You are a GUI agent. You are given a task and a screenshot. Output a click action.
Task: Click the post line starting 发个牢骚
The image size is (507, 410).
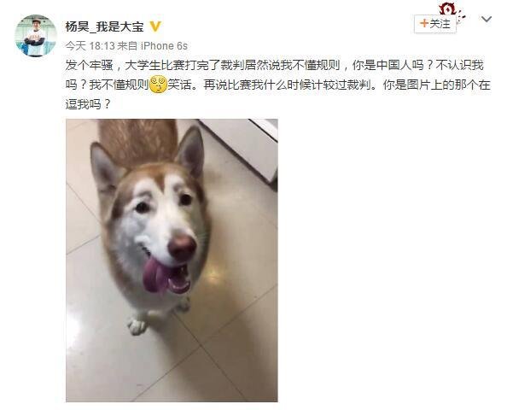pyautogui.click(x=274, y=66)
